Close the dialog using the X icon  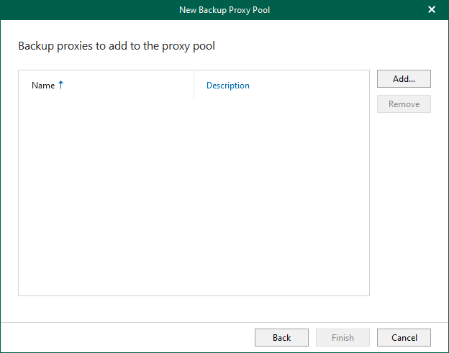point(432,9)
